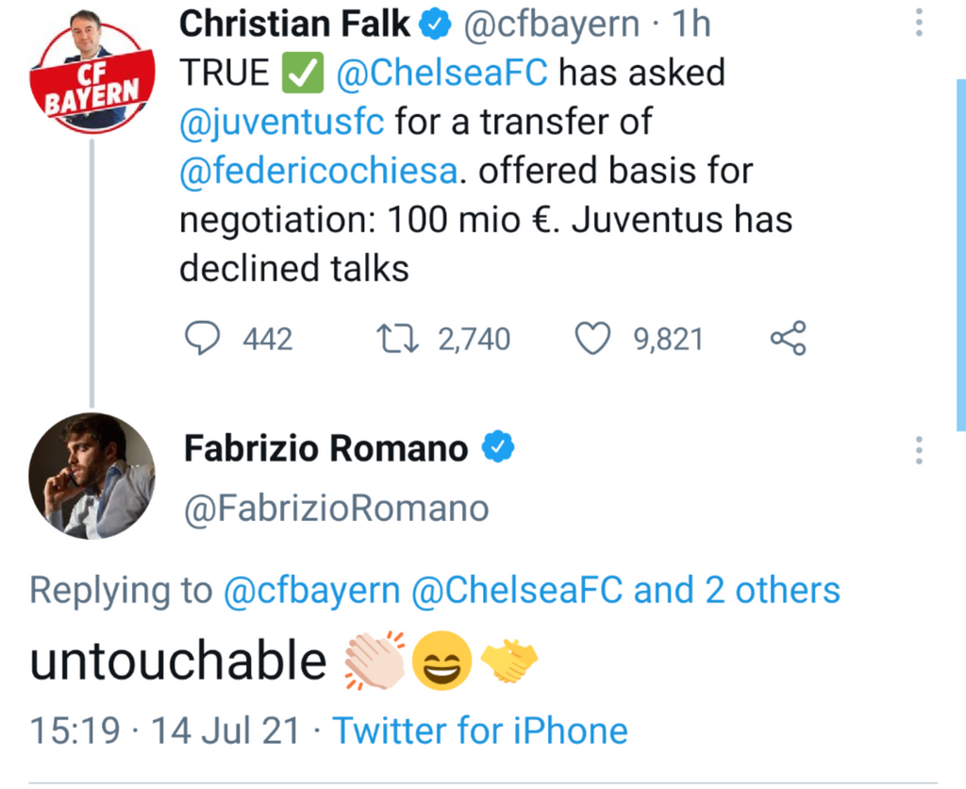Image resolution: width=966 pixels, height=789 pixels.
Task: Click the @FabrizioRomano handle under the name
Action: tap(336, 509)
